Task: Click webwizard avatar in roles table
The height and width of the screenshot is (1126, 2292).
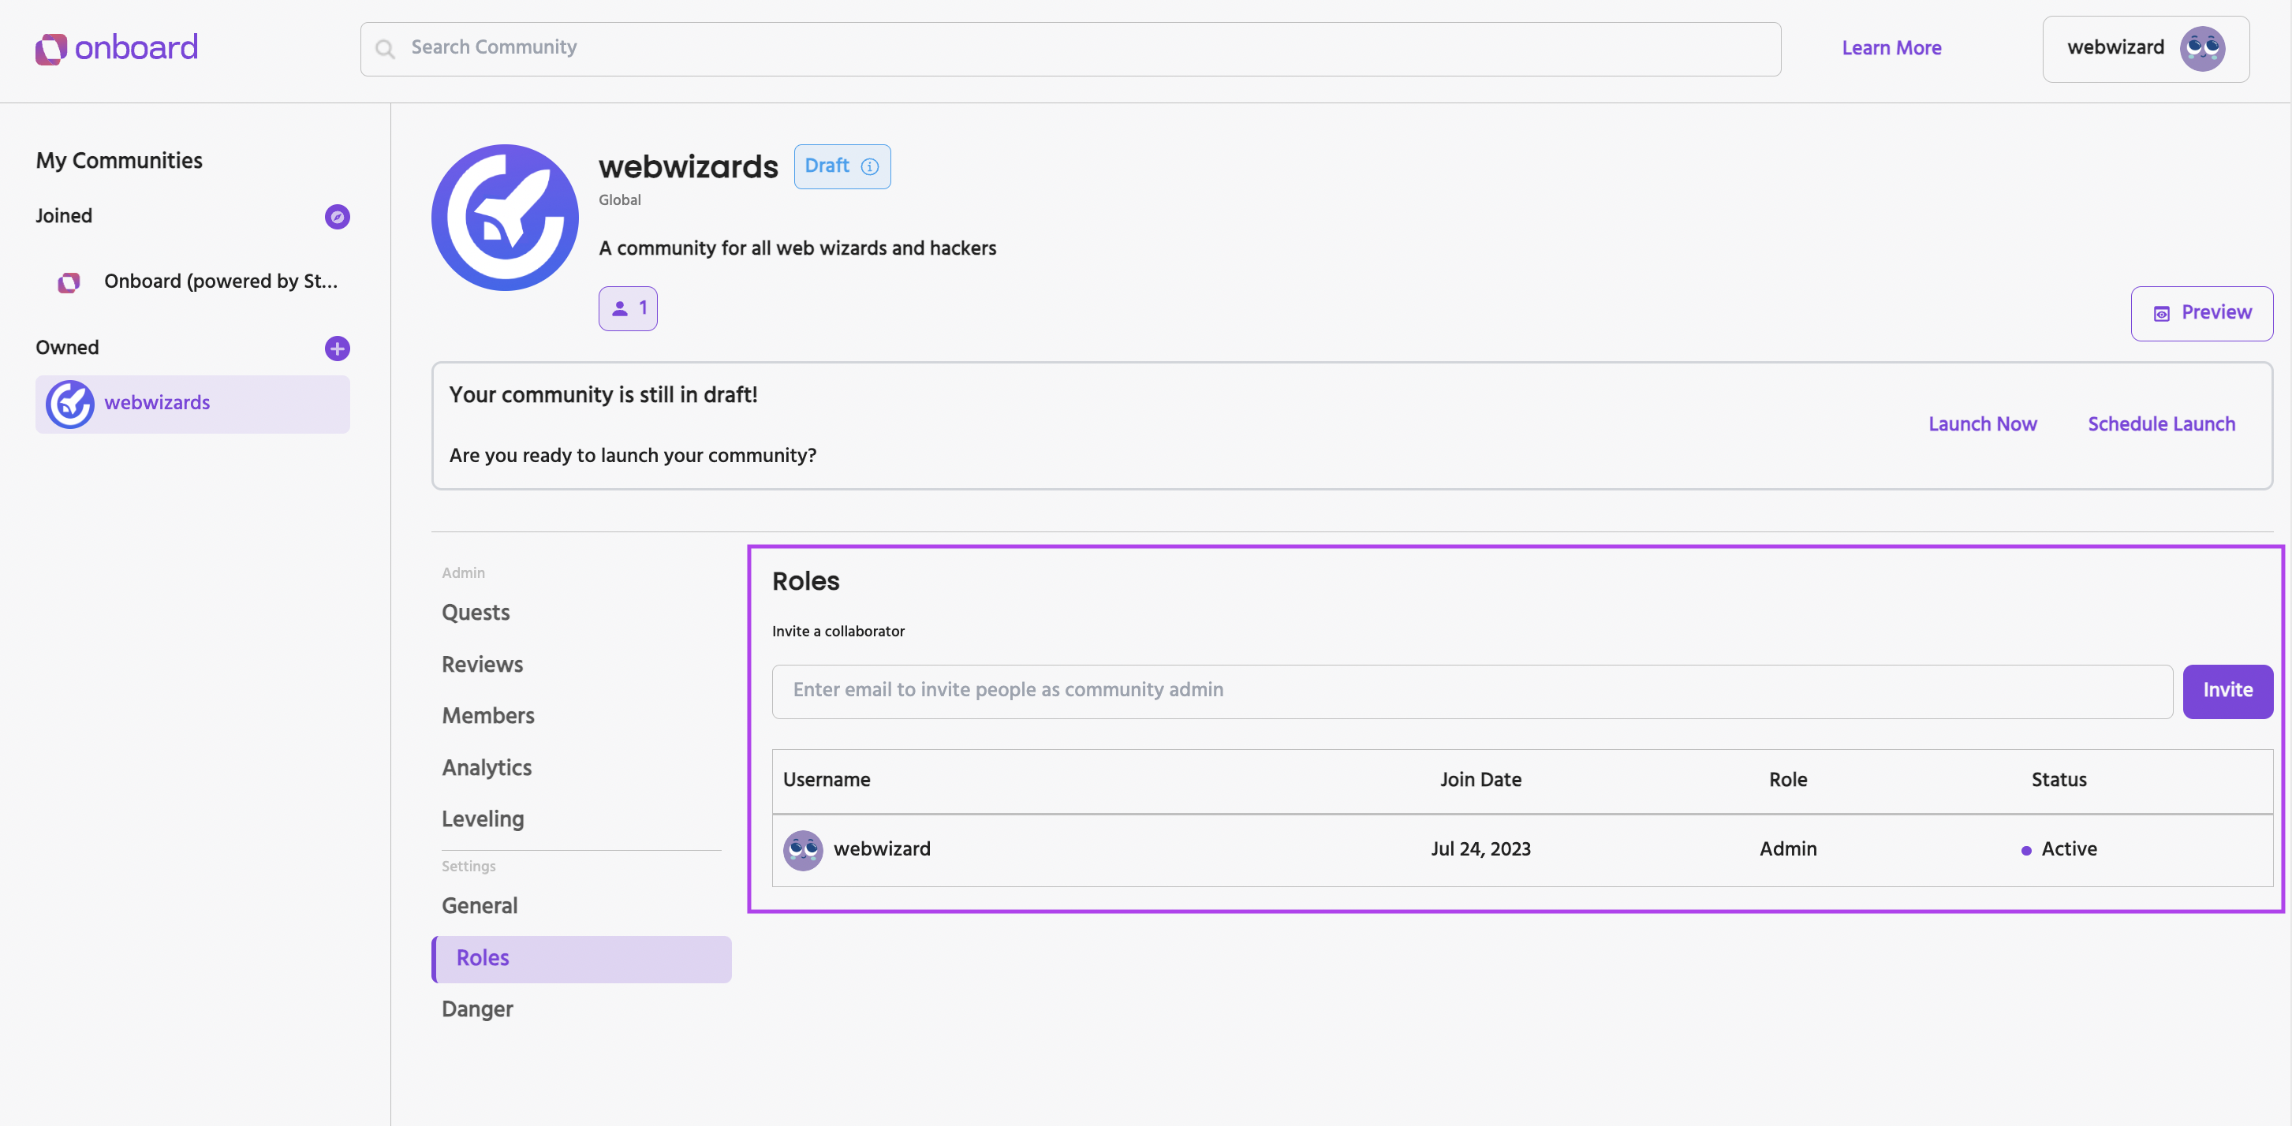Action: pyautogui.click(x=803, y=849)
